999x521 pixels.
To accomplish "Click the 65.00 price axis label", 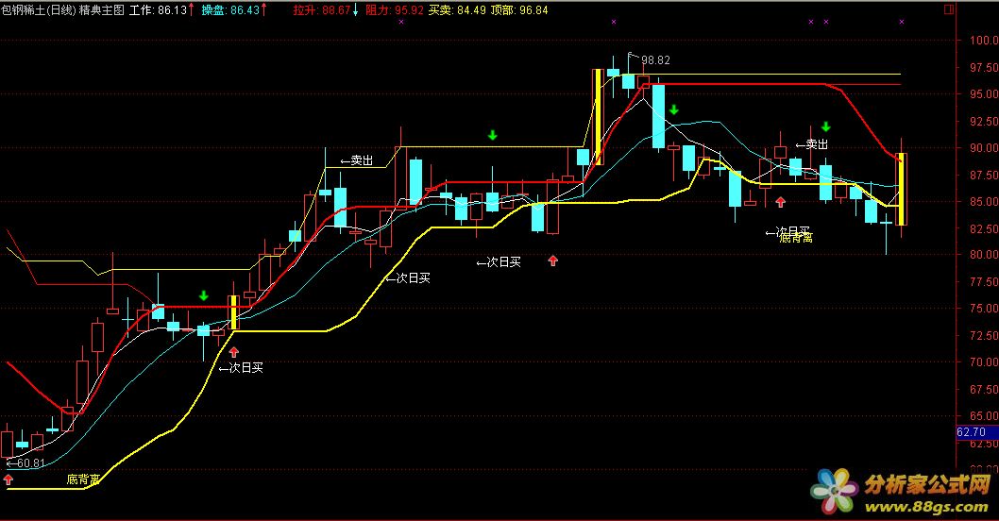I will click(x=984, y=416).
